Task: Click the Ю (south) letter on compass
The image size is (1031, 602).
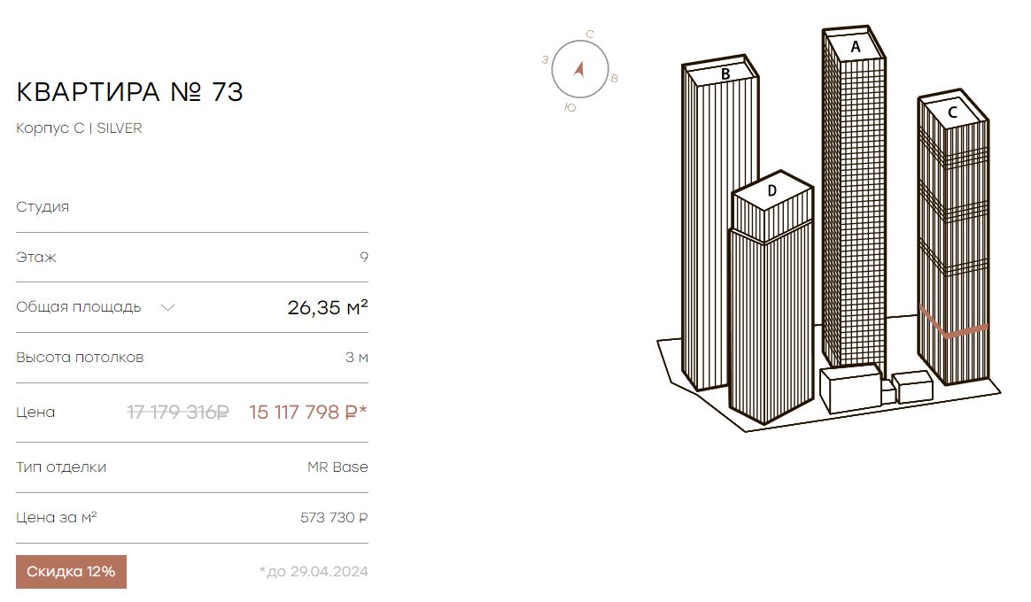Action: [570, 107]
